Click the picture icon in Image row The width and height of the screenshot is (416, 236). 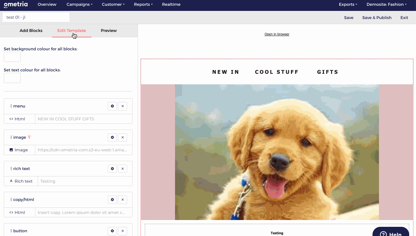[11, 150]
